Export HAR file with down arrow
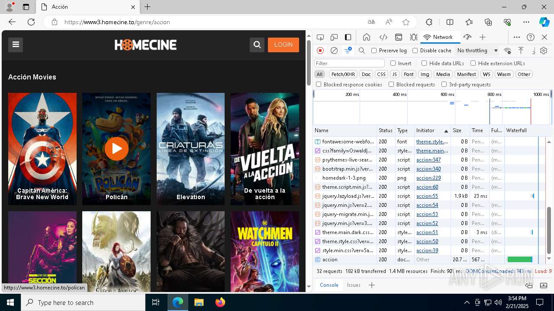The width and height of the screenshot is (554, 311). 534,51
